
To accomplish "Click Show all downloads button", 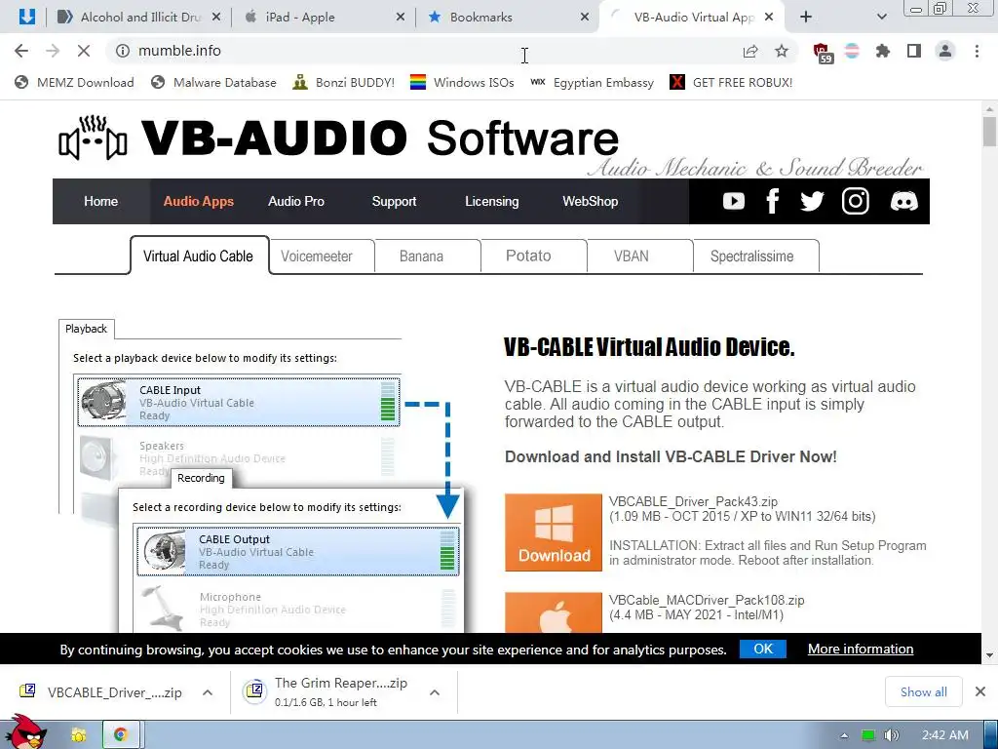I will coord(923,691).
